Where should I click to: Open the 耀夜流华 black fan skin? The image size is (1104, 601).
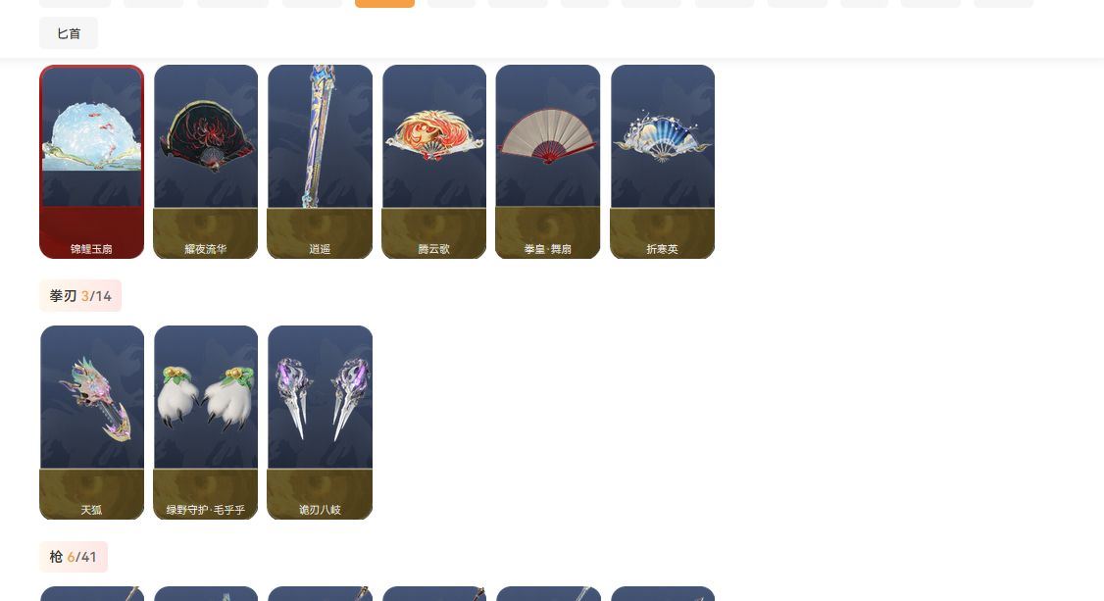coord(206,162)
